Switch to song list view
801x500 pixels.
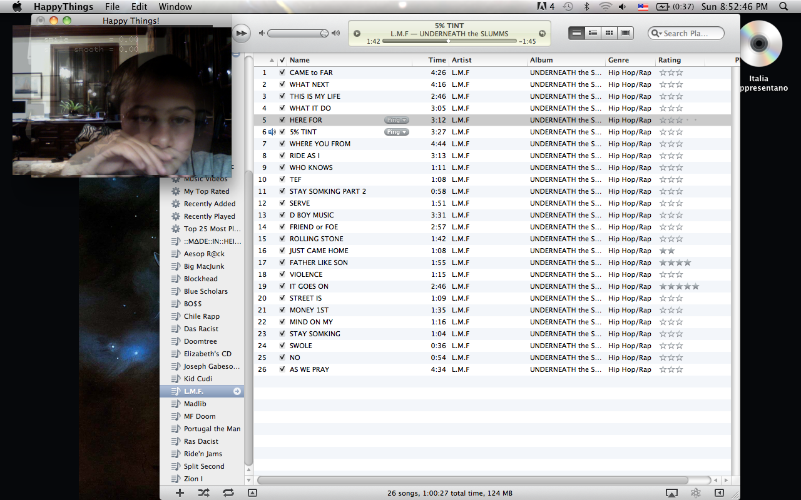click(576, 33)
